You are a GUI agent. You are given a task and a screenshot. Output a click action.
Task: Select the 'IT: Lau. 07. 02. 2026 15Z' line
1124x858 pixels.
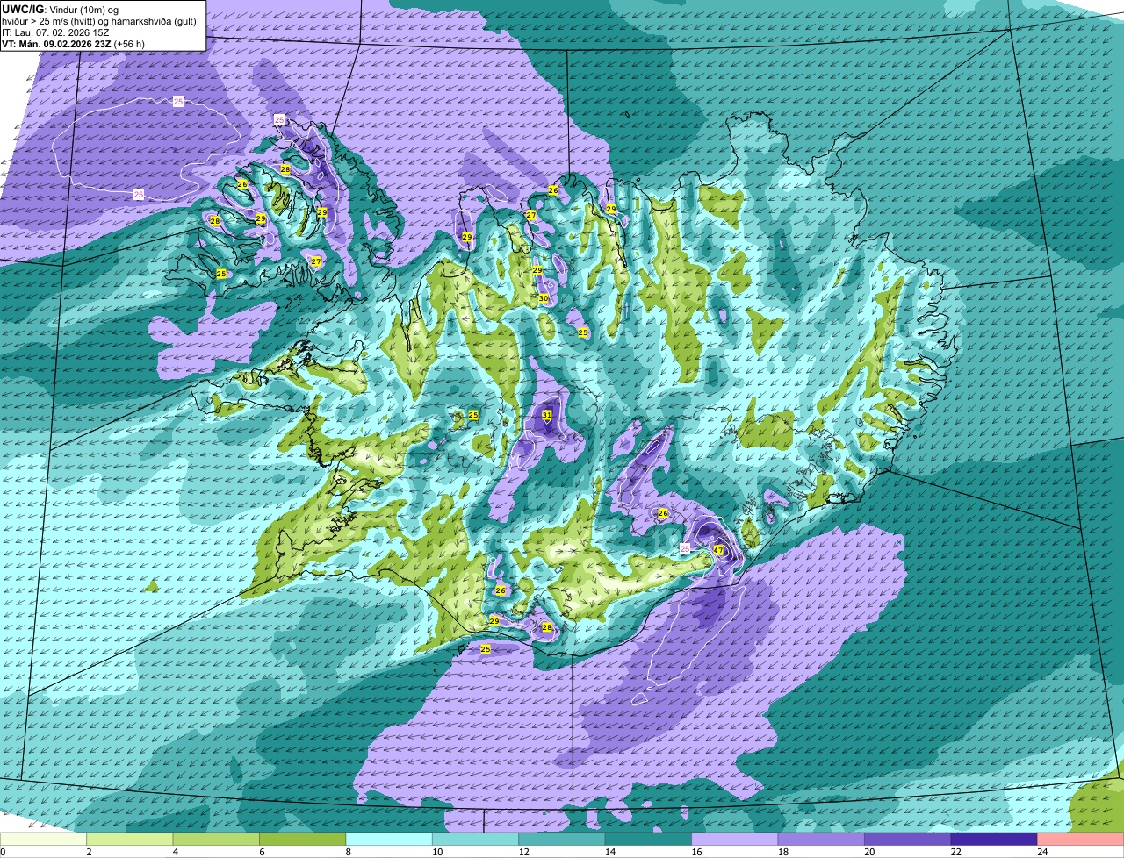pyautogui.click(x=54, y=32)
